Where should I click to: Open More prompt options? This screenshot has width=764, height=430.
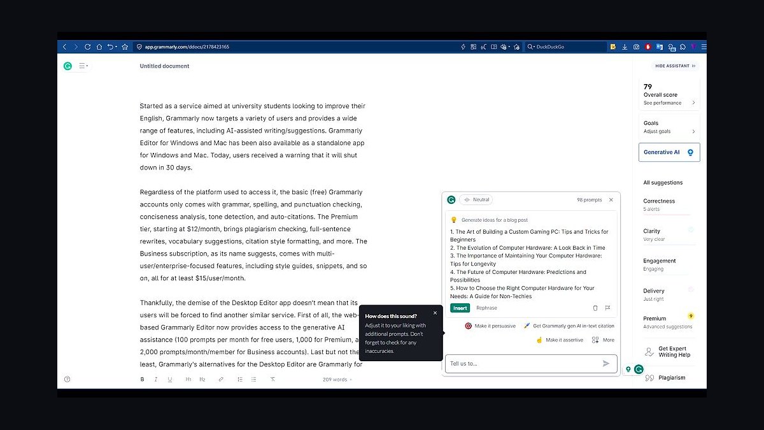[x=603, y=340]
